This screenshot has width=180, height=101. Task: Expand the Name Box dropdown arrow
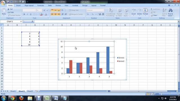coord(21,22)
